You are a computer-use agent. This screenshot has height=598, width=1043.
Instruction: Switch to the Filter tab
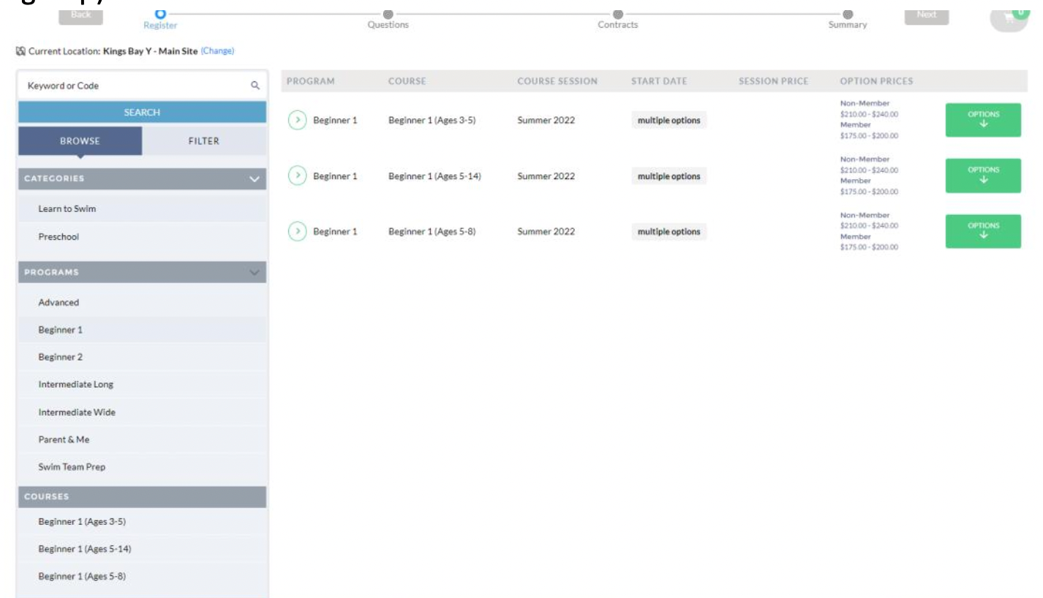click(x=204, y=141)
